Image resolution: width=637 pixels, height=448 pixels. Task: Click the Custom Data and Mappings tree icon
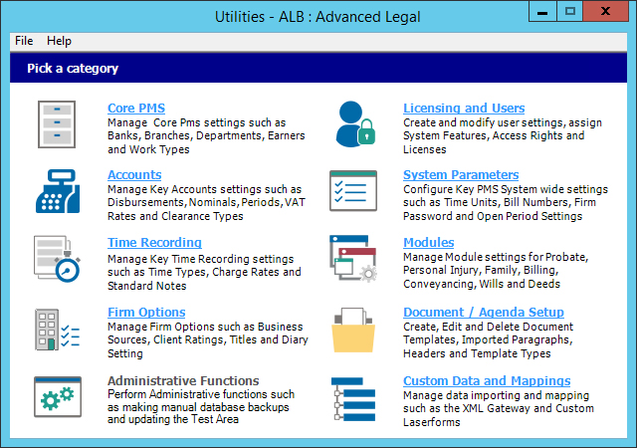pos(354,396)
